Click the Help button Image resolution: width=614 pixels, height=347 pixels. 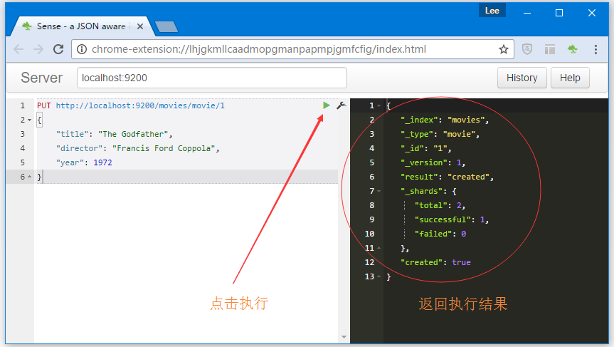click(x=570, y=78)
